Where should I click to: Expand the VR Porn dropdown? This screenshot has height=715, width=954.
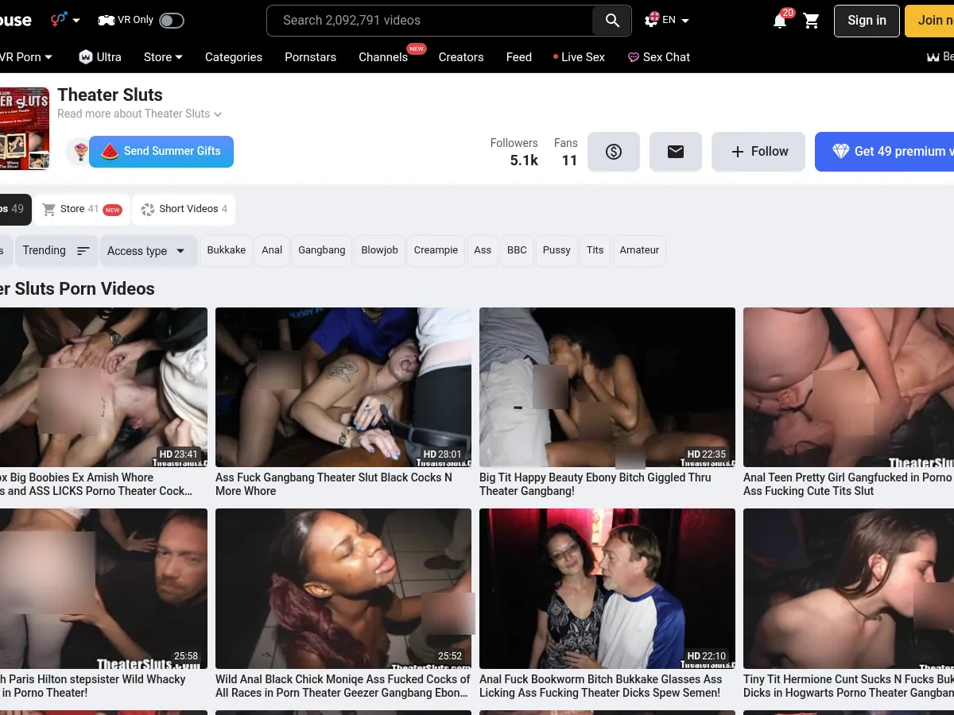[x=26, y=57]
